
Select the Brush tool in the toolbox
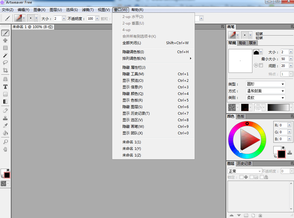5,33
